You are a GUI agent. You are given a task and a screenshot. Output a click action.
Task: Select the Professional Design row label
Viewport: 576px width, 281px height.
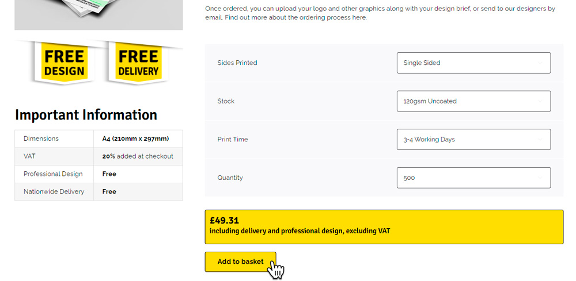(53, 174)
